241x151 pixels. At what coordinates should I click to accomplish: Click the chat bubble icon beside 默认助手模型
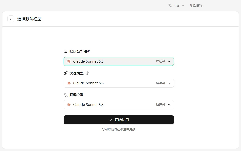pyautogui.click(x=66, y=52)
